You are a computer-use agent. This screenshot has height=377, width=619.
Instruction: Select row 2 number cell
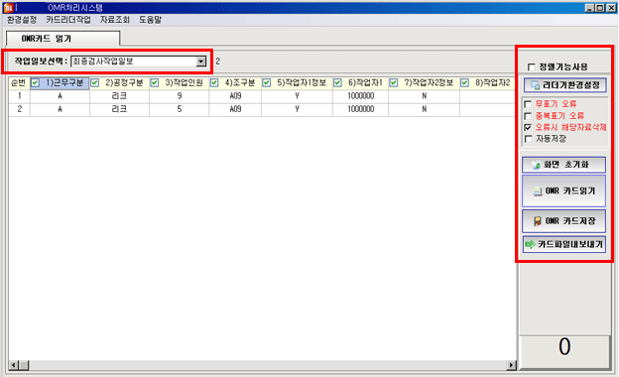point(19,109)
